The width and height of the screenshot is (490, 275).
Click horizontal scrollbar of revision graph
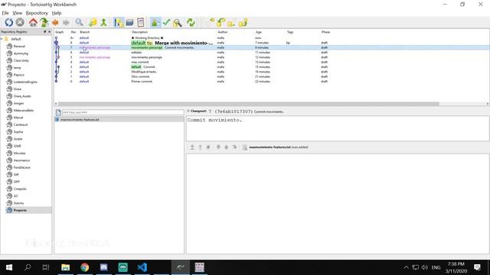(x=248, y=104)
